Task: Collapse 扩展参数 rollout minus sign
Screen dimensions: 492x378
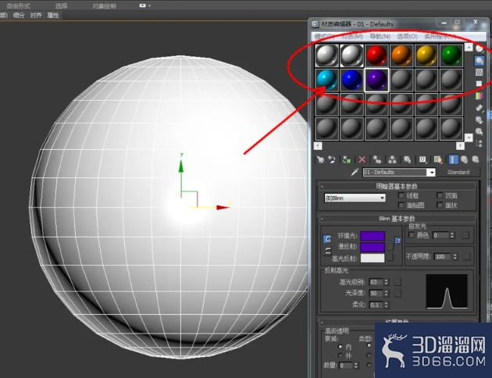Action: pyautogui.click(x=322, y=323)
